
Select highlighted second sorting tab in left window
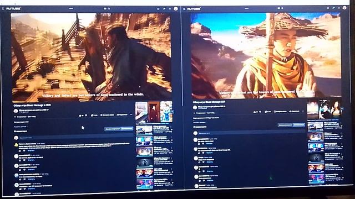(x=127, y=129)
